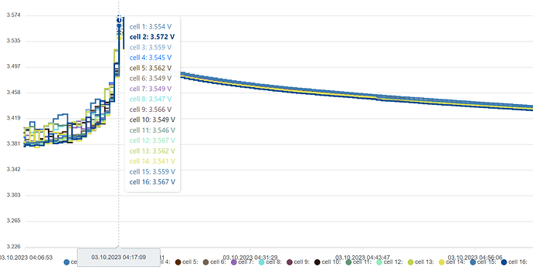Click y-axis label 3.535
The width and height of the screenshot is (533, 280).
pos(14,41)
